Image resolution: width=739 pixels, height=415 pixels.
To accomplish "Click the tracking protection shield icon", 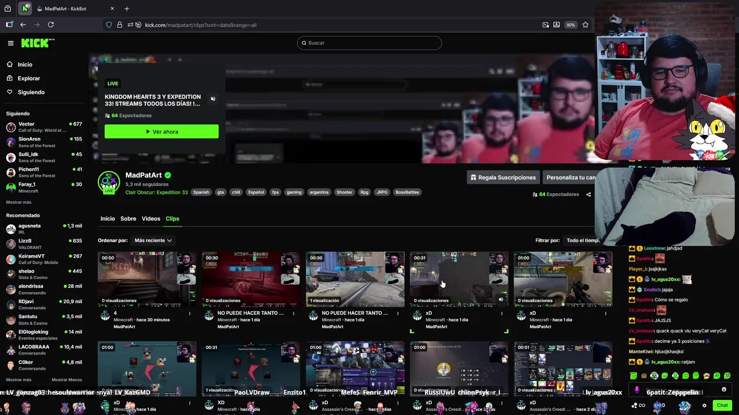I will [x=109, y=25].
